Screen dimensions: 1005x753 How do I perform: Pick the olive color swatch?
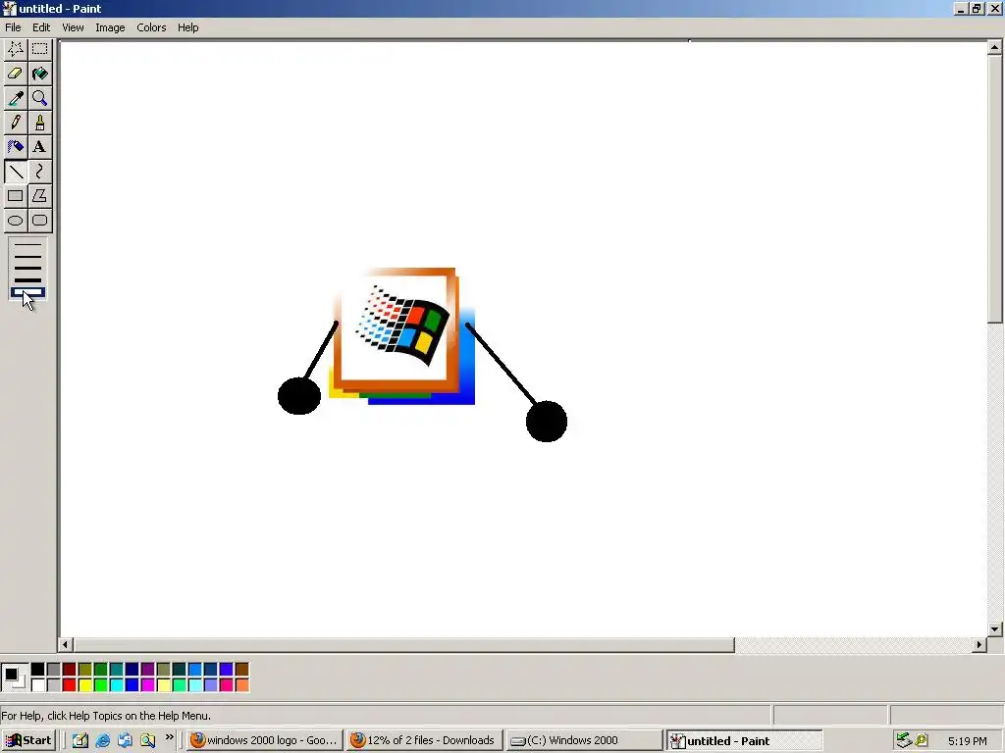point(84,670)
